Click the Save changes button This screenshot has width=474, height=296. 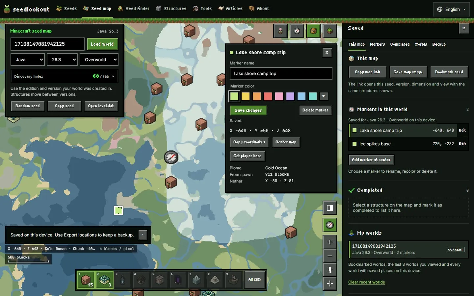(x=249, y=111)
